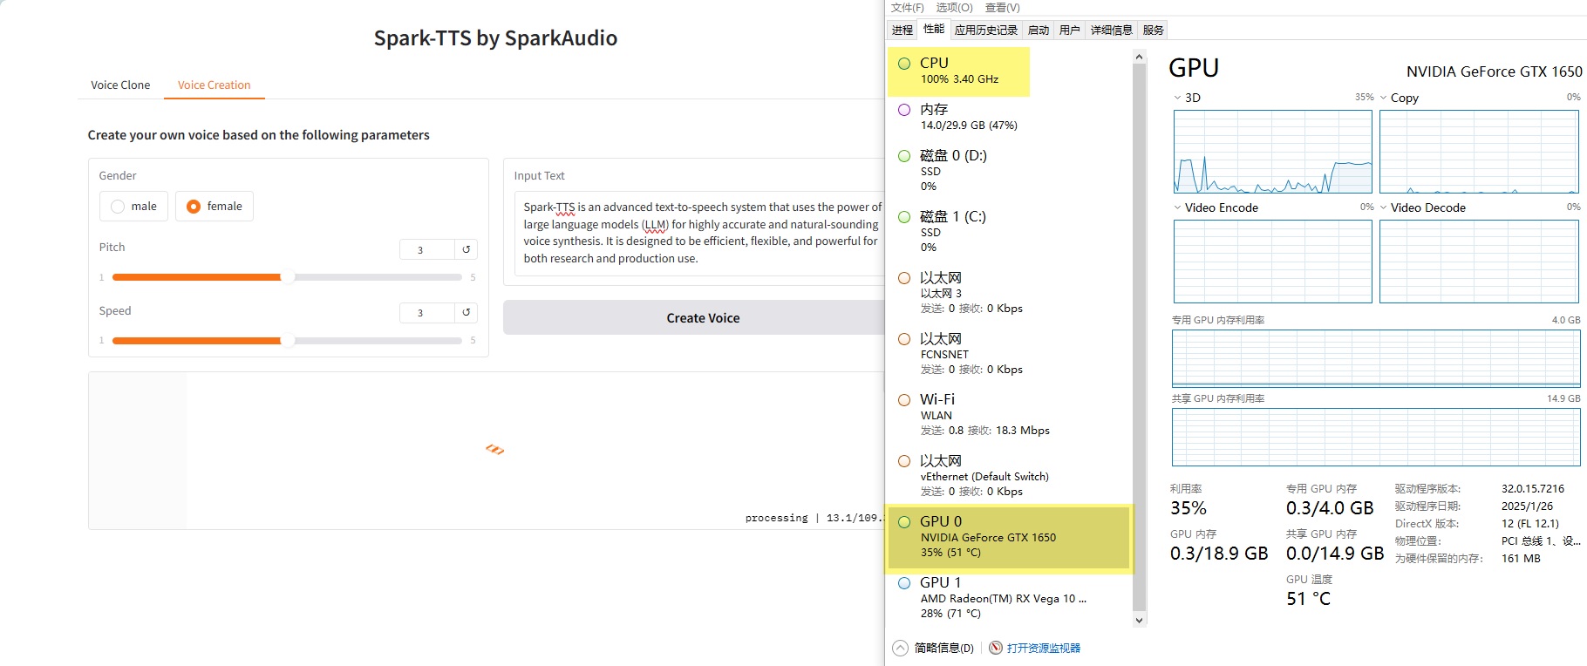The width and height of the screenshot is (1587, 666).
Task: Click the processing progress status text
Action: pos(815,518)
